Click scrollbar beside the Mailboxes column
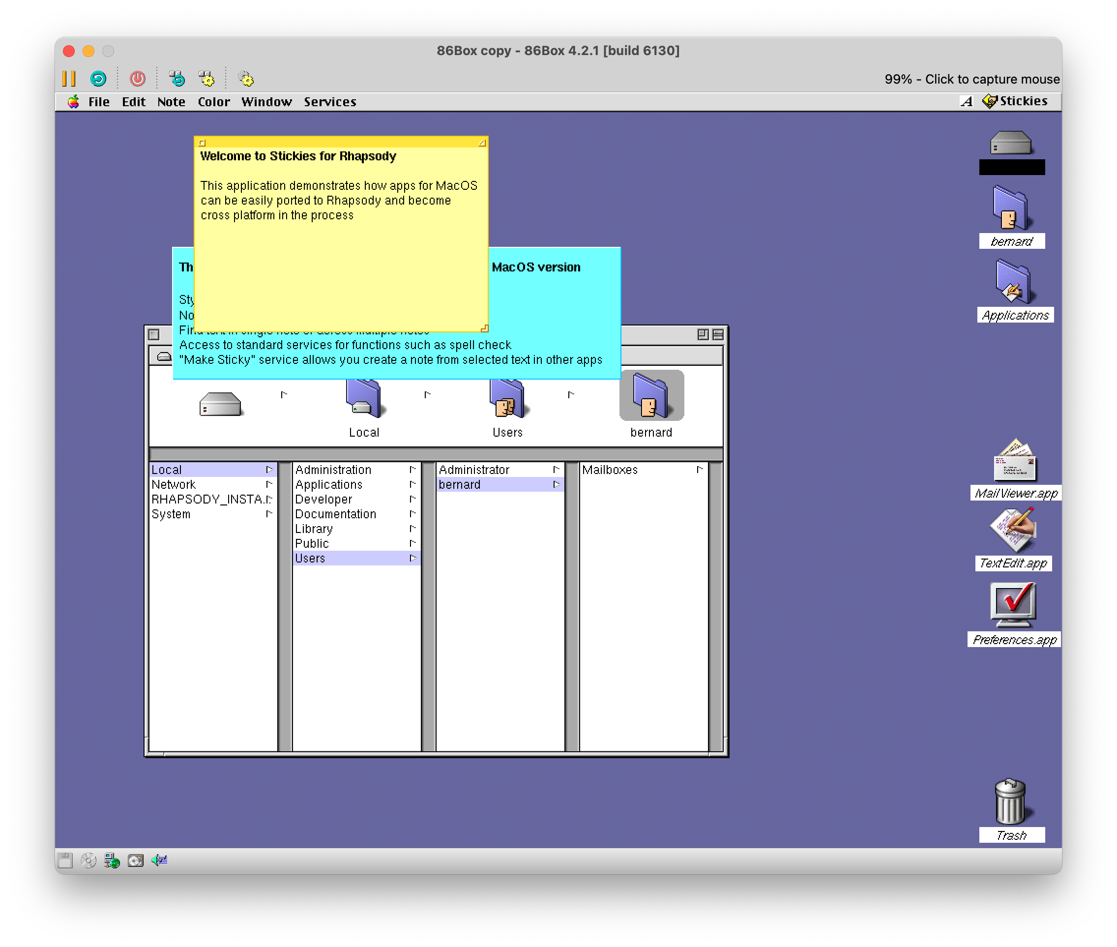The image size is (1117, 947). coord(714,607)
